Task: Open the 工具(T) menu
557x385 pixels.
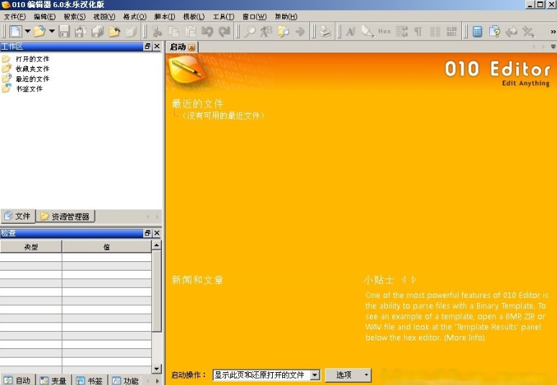Action: click(x=223, y=17)
